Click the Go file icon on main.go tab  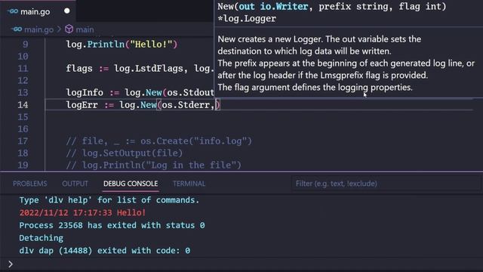click(13, 11)
